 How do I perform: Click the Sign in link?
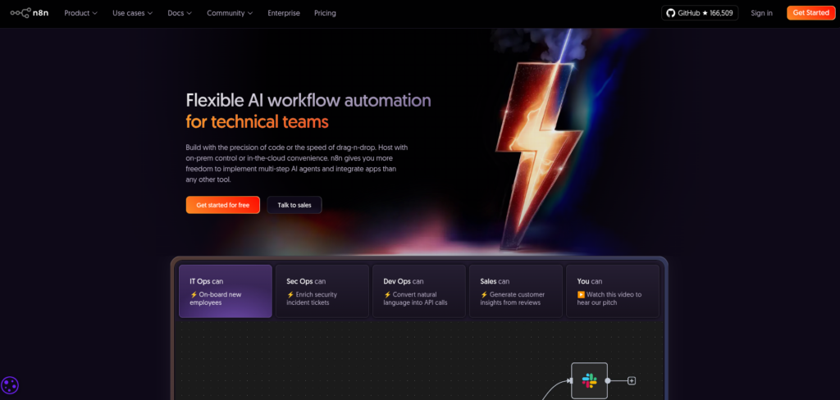coord(761,13)
